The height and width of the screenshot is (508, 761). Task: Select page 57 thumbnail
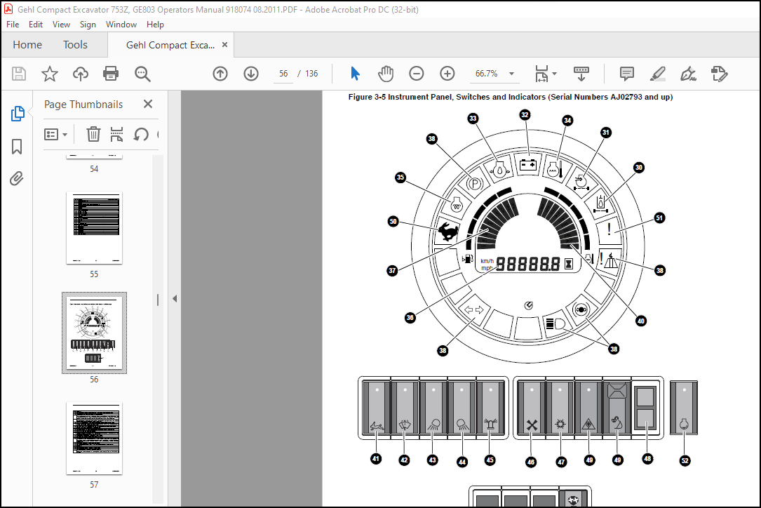coord(94,439)
